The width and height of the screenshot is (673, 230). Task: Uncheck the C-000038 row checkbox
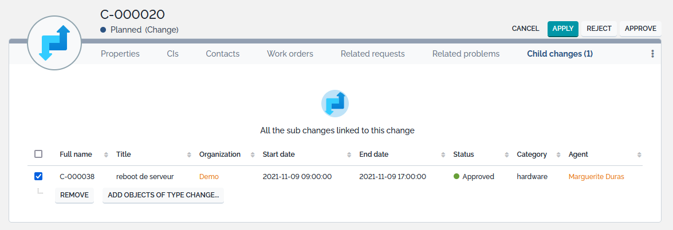[x=38, y=176]
